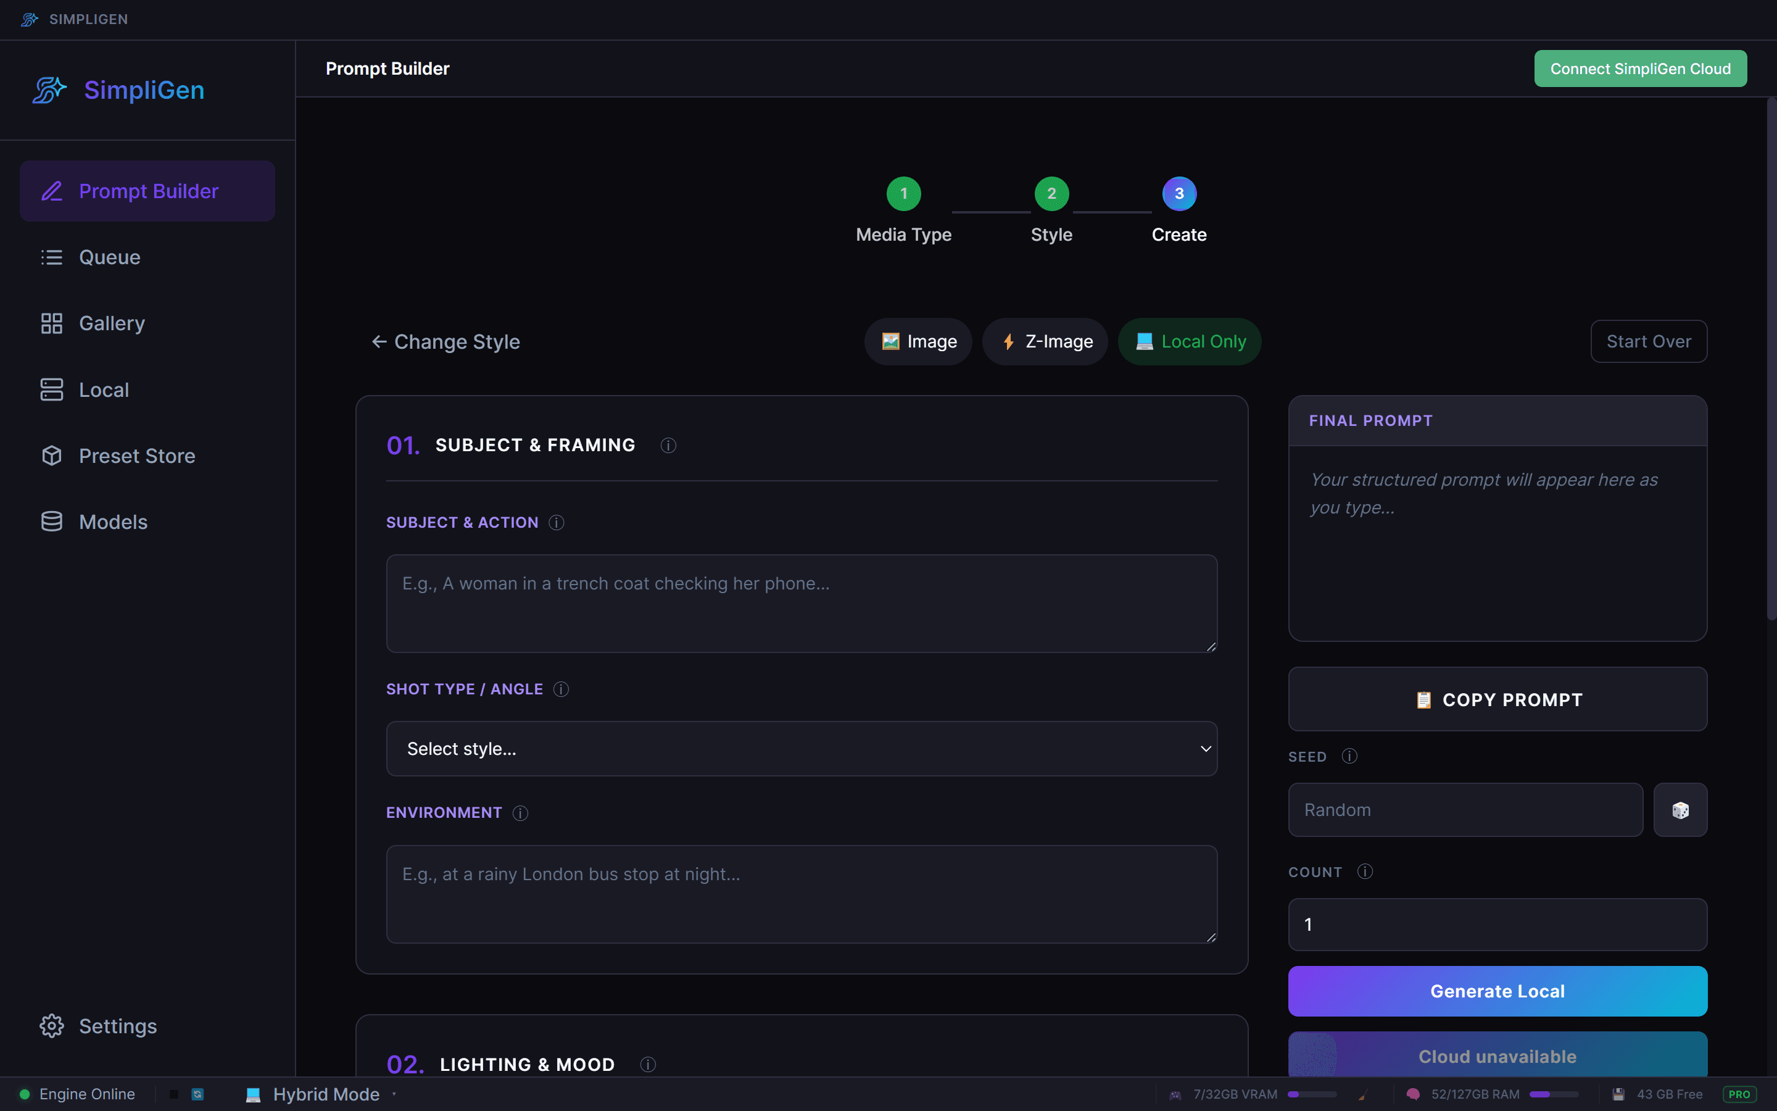
Task: Click the Final Prompt preview box
Action: click(x=1497, y=543)
